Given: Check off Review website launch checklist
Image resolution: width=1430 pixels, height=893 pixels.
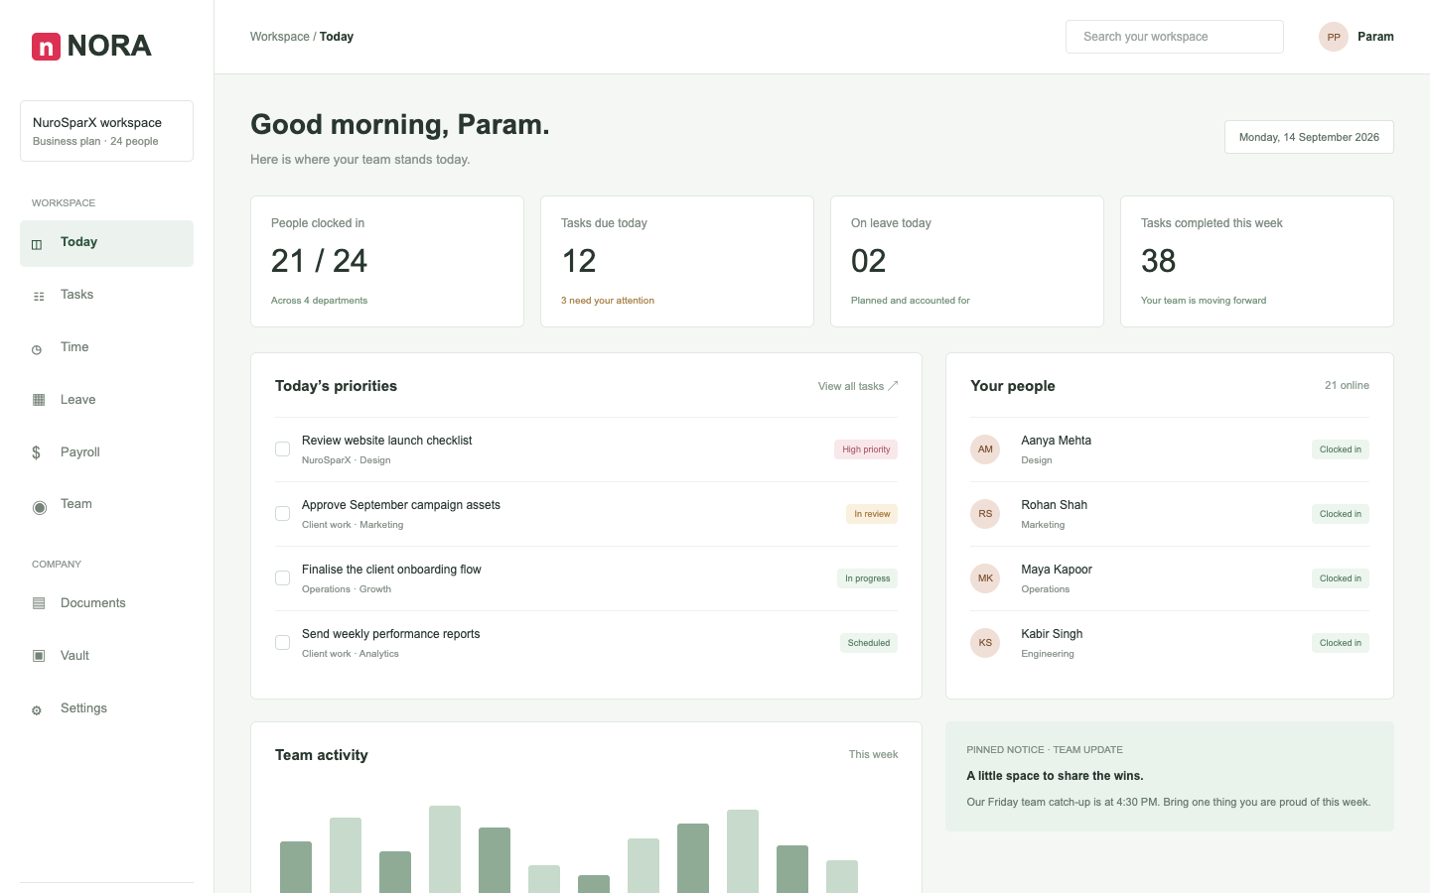Looking at the screenshot, I should (x=283, y=449).
